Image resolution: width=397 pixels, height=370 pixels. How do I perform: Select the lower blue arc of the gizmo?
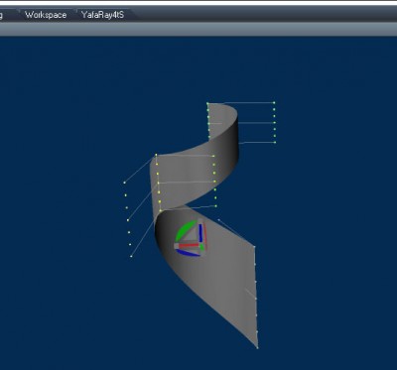(188, 253)
